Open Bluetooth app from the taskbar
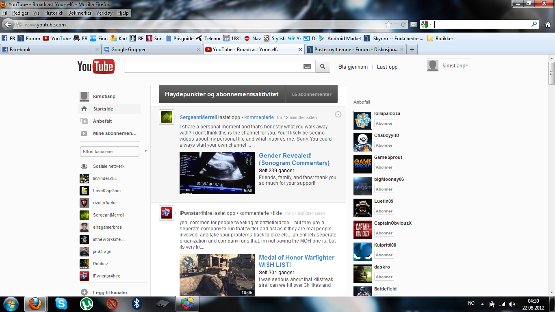555x312 pixels. click(x=137, y=303)
